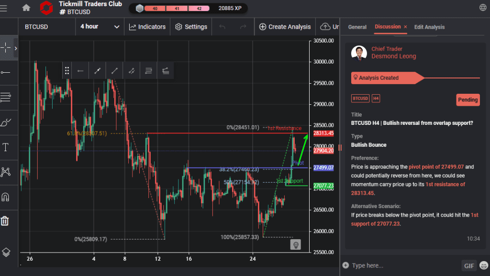
Task: Select the Brush drawing tool
Action: [6, 122]
